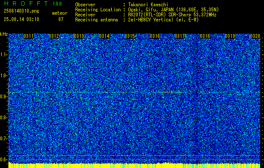Select the file name 2508140310.png
The image size is (264, 168).
pos(21,11)
